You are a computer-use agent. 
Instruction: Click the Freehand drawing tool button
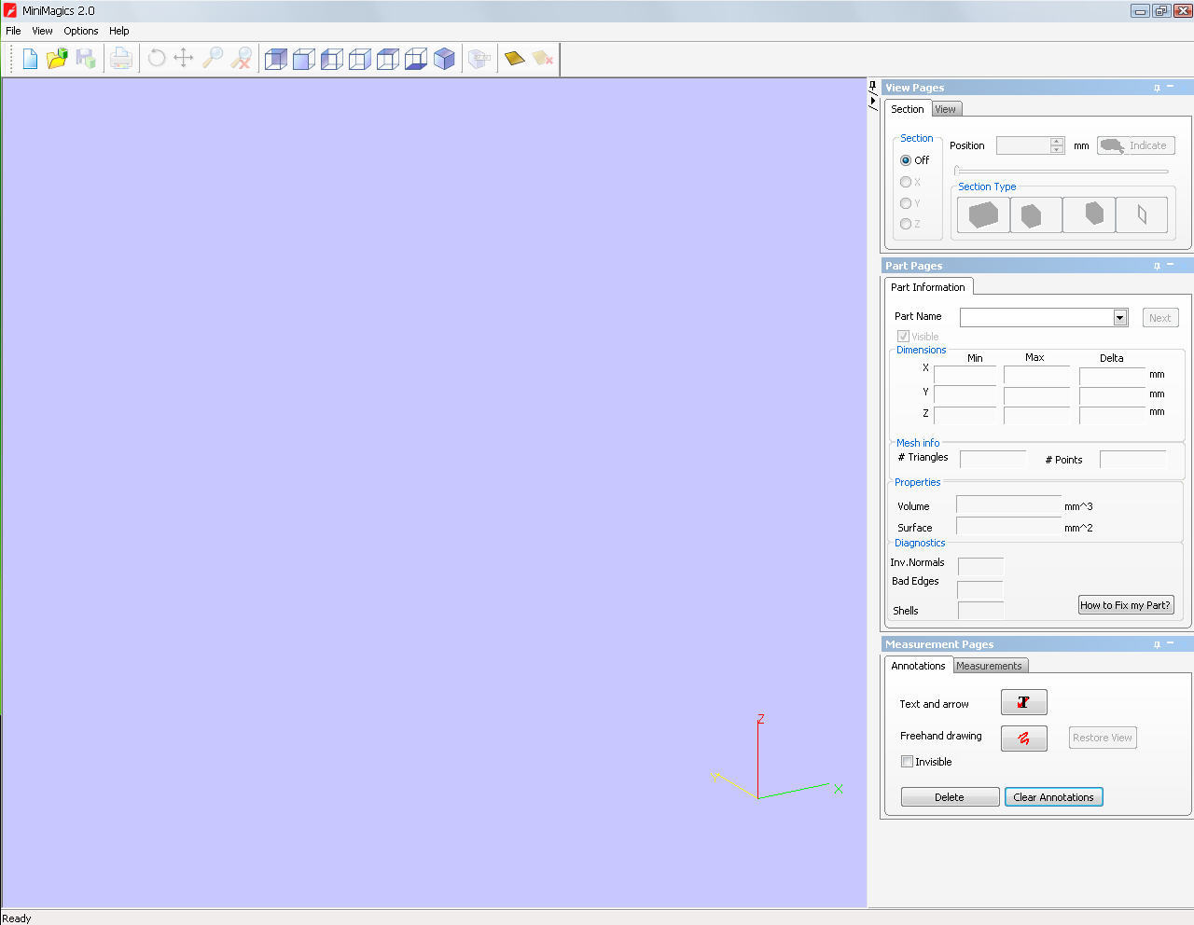[1023, 739]
